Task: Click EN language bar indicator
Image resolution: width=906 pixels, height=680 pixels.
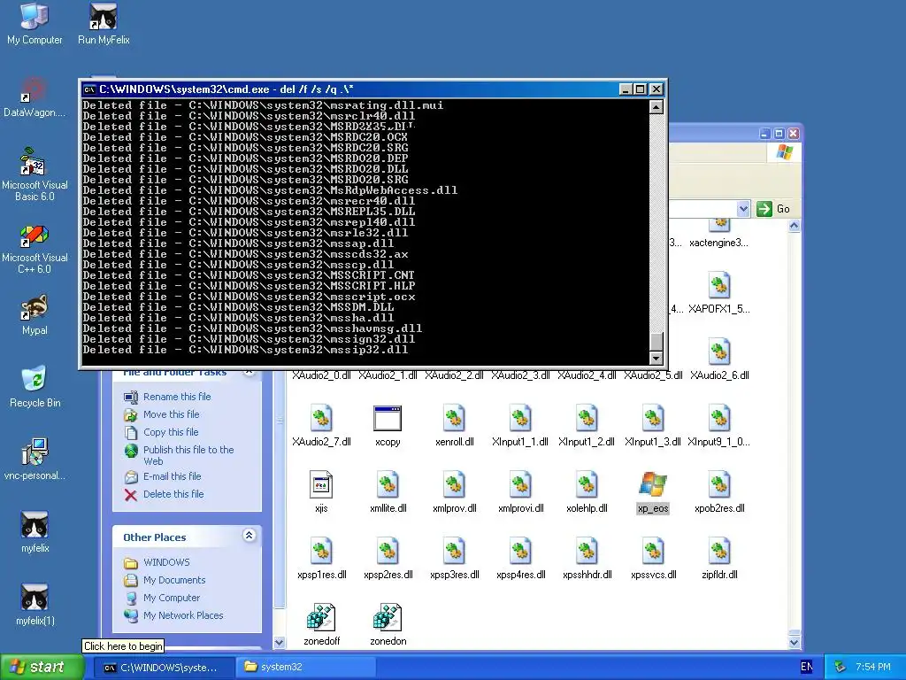Action: (807, 667)
